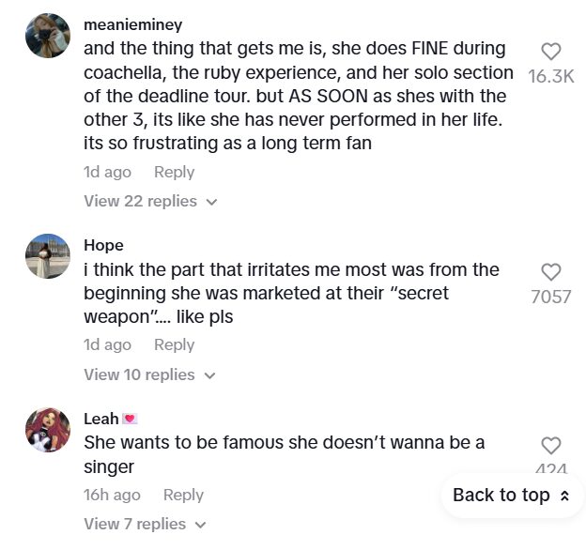Image resolution: width=586 pixels, height=550 pixels.
Task: Open the Leah username link
Action: (101, 419)
